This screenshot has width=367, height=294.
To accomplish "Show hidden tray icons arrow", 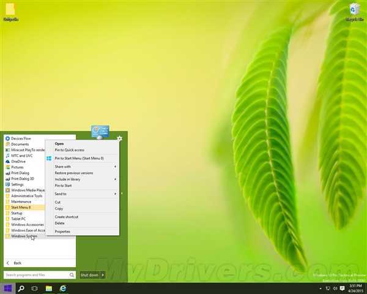I will tap(320, 288).
